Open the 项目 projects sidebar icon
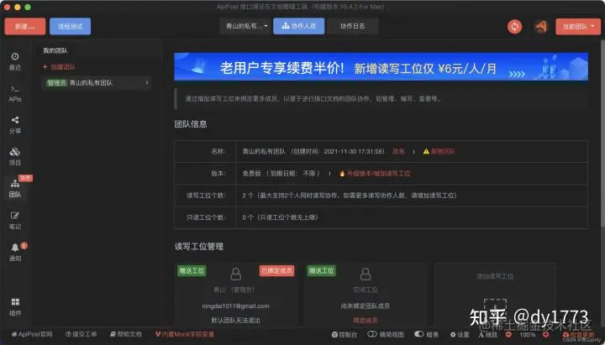The height and width of the screenshot is (345, 605). coord(14,156)
